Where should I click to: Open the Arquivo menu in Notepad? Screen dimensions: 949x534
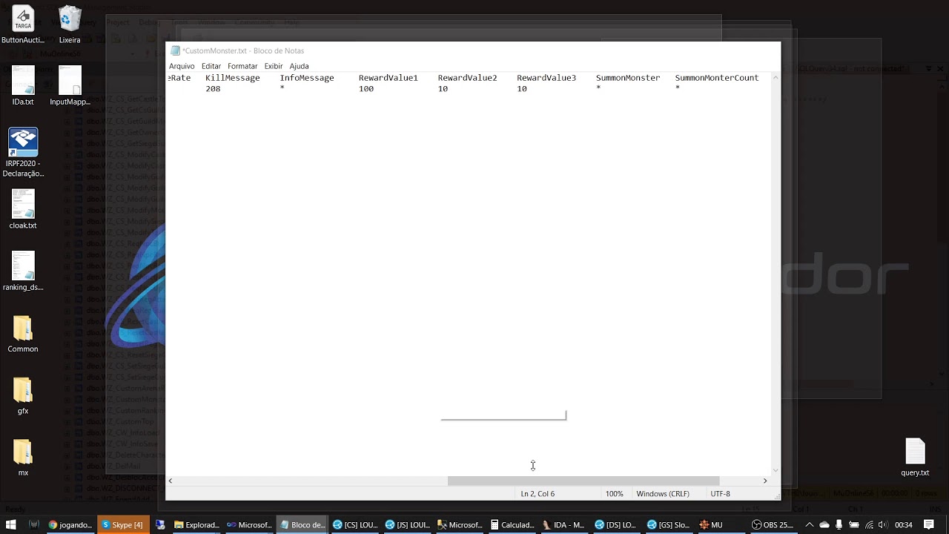(x=182, y=66)
